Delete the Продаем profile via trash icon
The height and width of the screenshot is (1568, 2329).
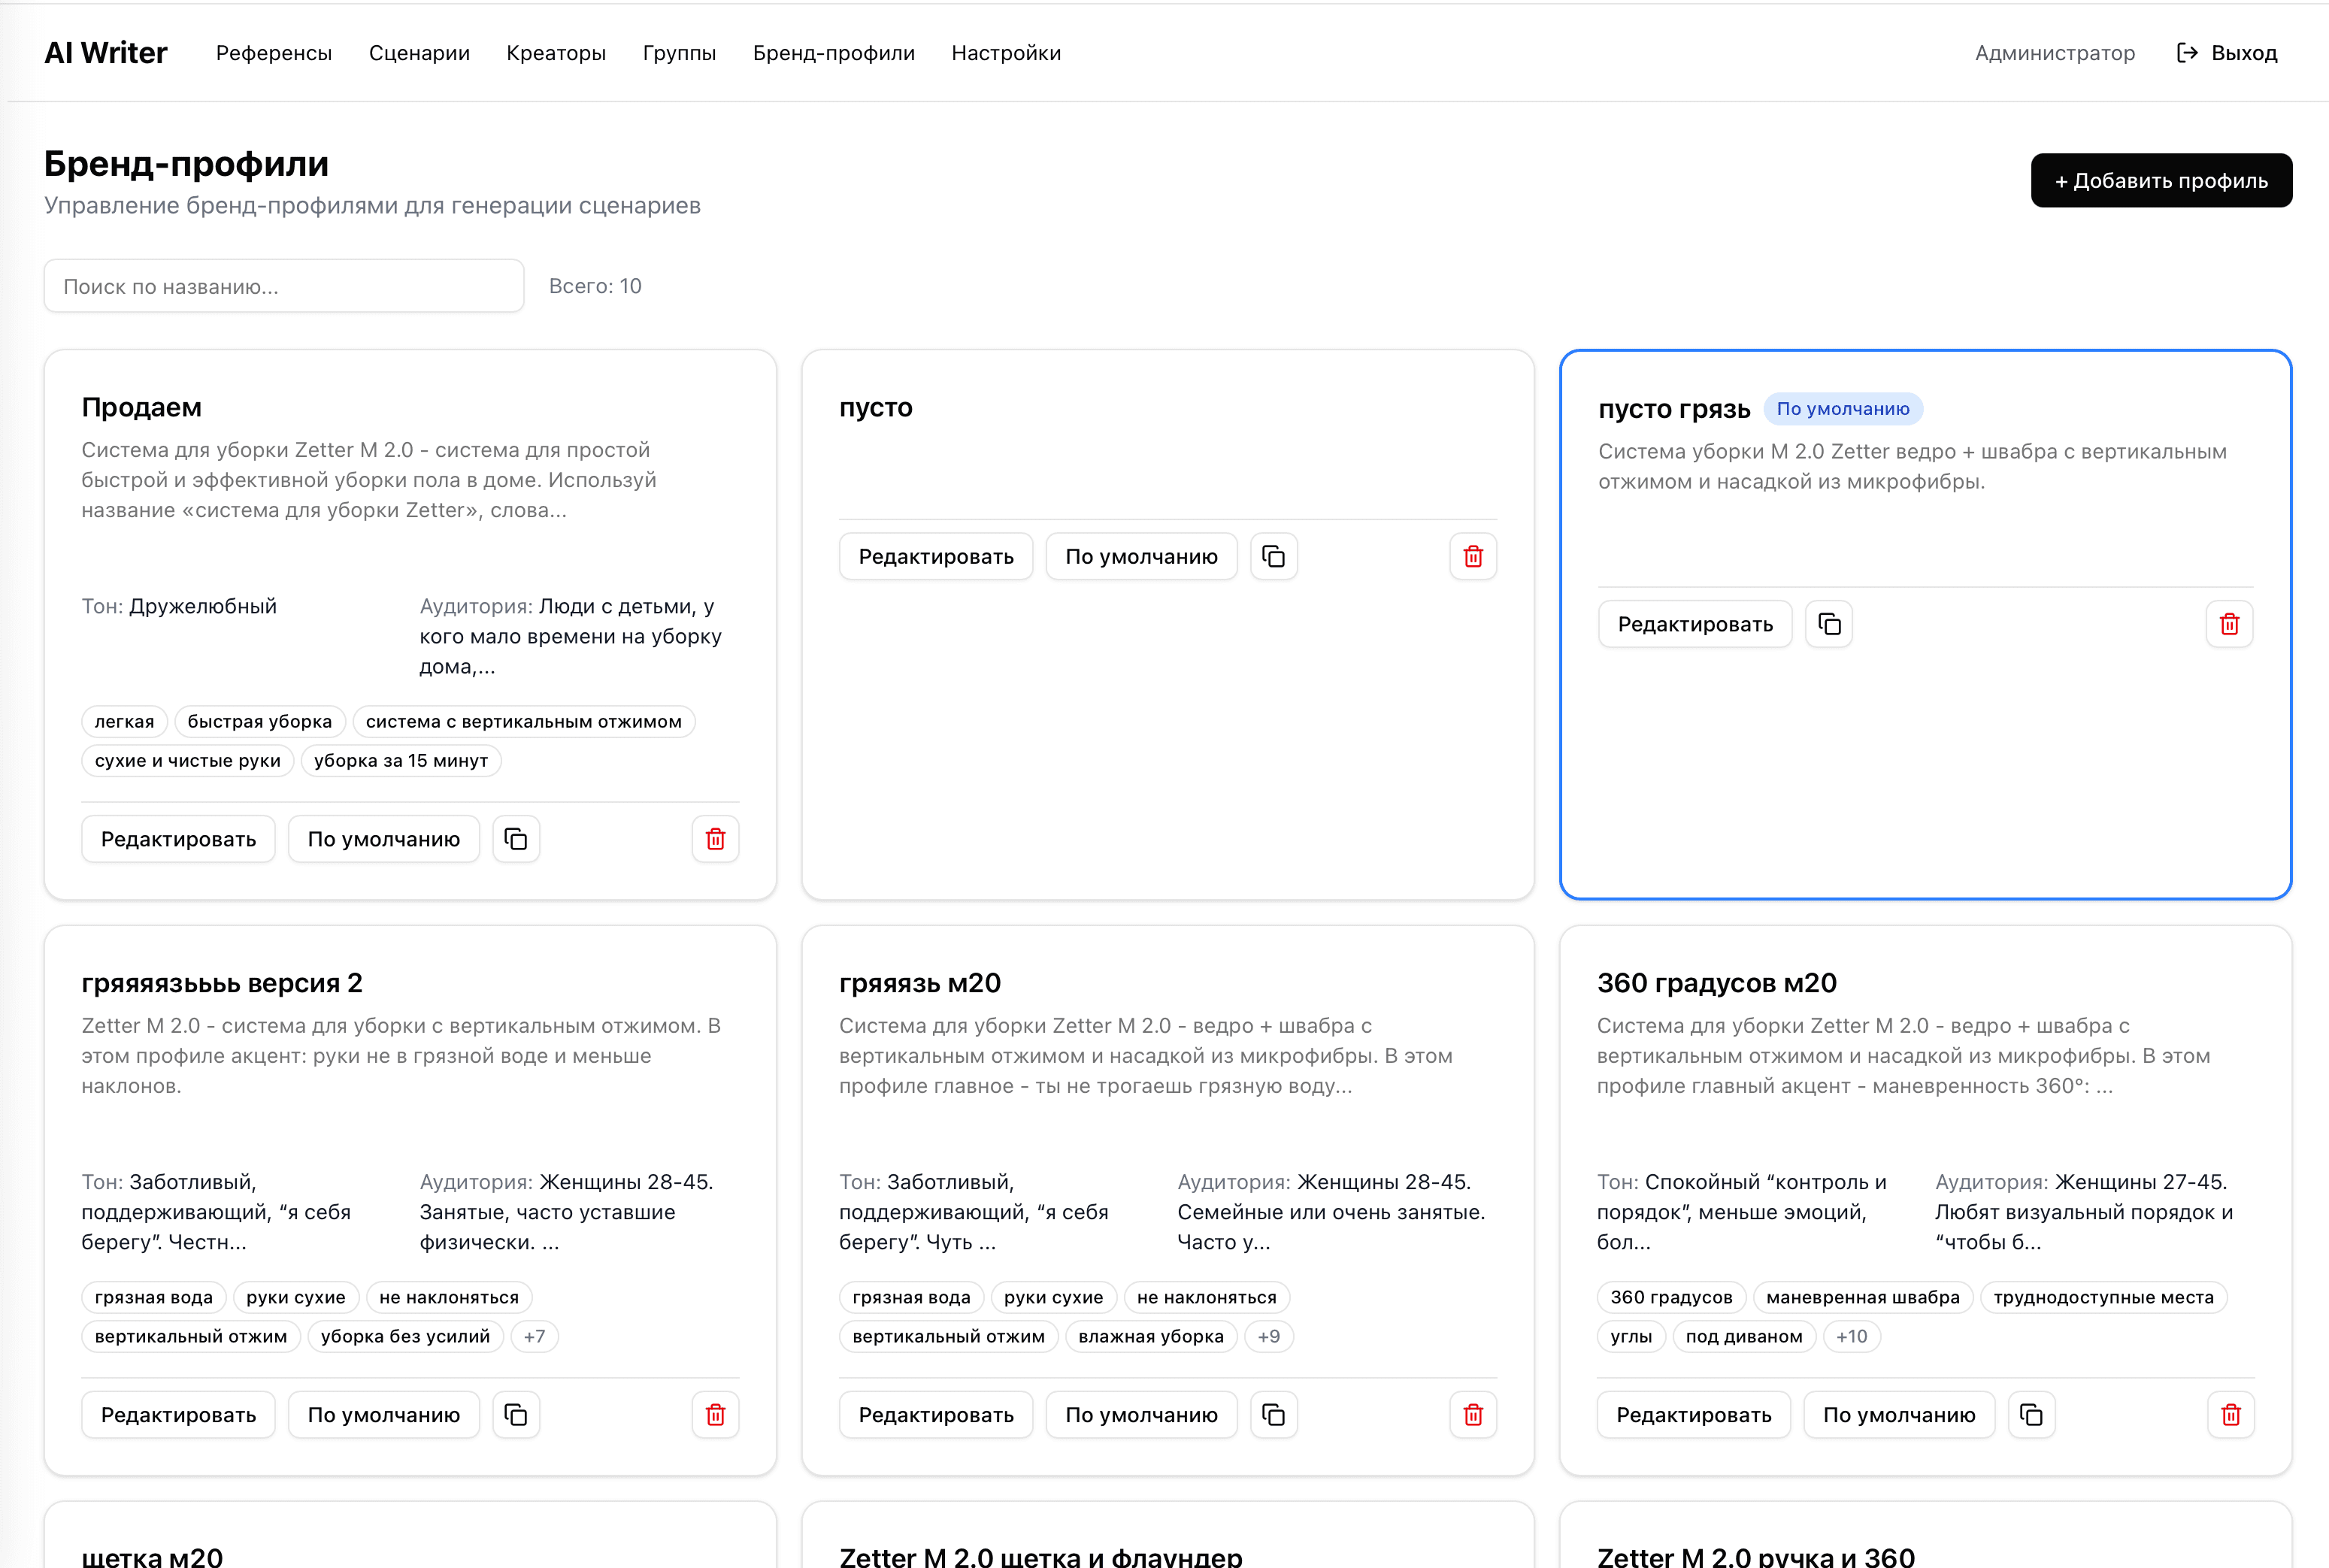pos(715,839)
